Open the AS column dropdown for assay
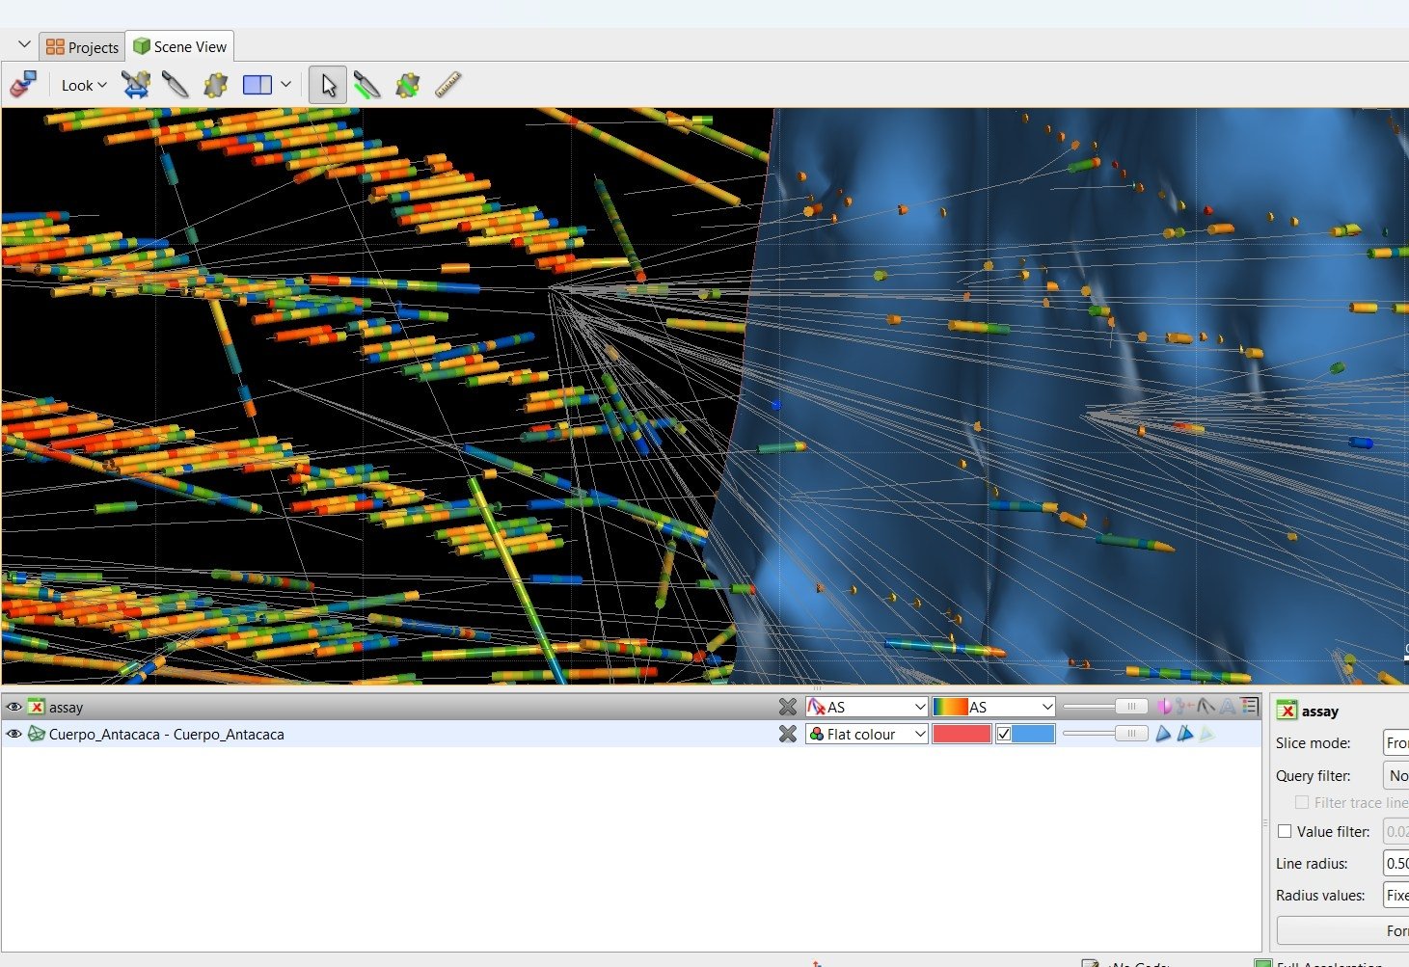The image size is (1409, 967). [866, 707]
